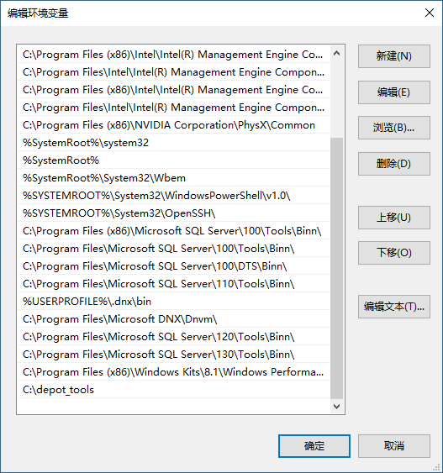
Task: Click the 编辑(E) button
Action: pos(393,92)
